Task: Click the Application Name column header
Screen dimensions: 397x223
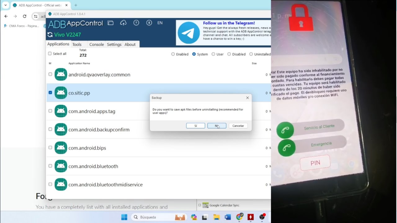Action: [79, 63]
